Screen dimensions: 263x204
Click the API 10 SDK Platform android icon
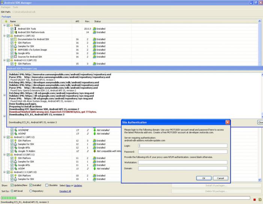pyautogui.click(x=16, y=175)
